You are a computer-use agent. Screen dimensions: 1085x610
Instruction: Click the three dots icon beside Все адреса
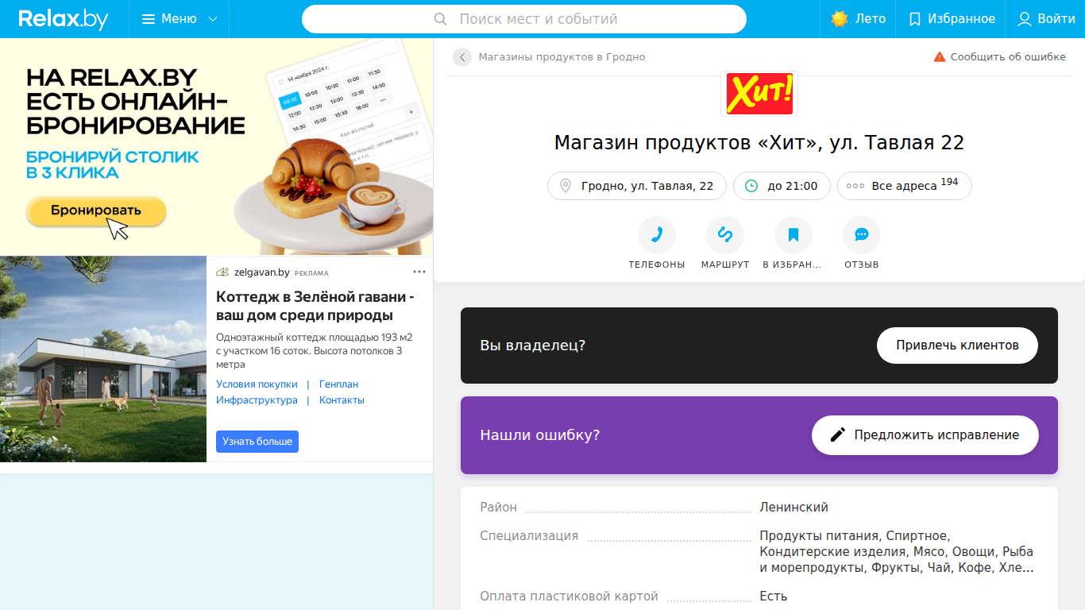(855, 186)
